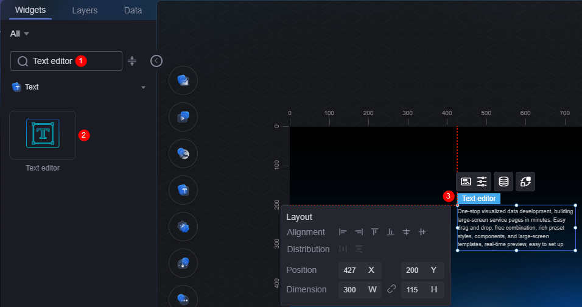Open the interaction swap icon above widget
The image size is (582, 307).
pyautogui.click(x=525, y=182)
